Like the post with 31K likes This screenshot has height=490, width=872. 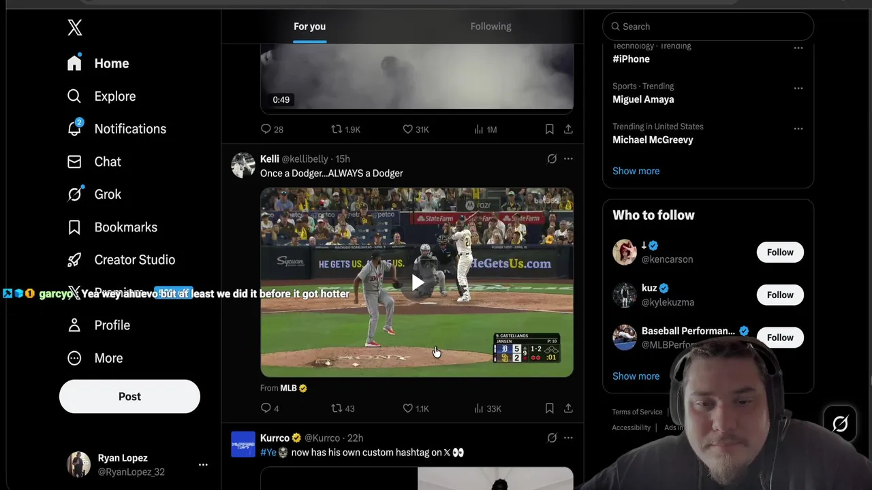416,129
